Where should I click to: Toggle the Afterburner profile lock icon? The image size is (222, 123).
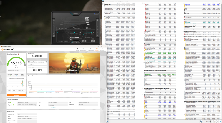(98, 20)
